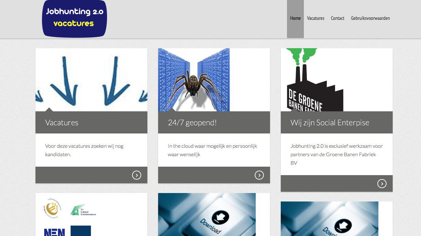Open the Download keyboard image in the right column
The image size is (421, 236).
(x=330, y=219)
